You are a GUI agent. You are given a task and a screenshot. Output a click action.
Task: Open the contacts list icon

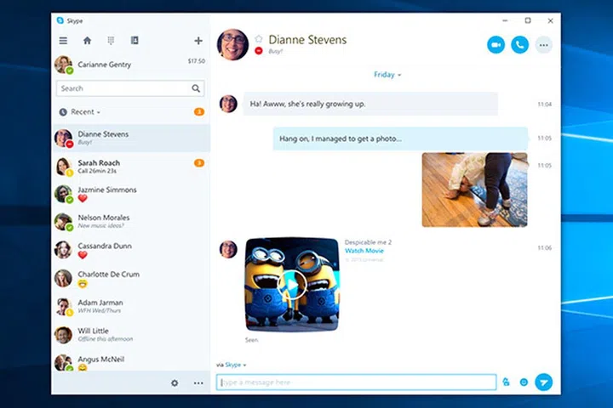[x=135, y=41]
